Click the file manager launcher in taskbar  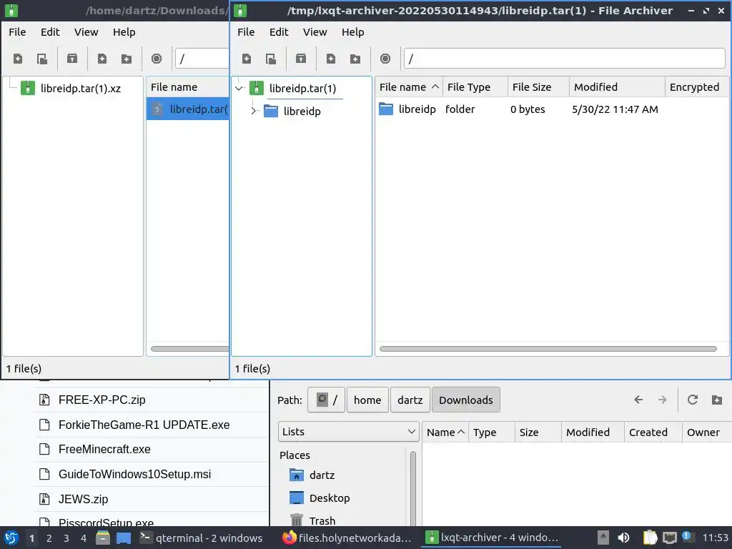pos(103,538)
